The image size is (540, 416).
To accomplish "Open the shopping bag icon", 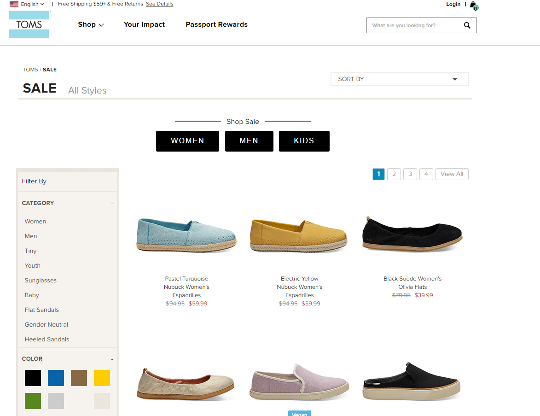I will [x=474, y=5].
